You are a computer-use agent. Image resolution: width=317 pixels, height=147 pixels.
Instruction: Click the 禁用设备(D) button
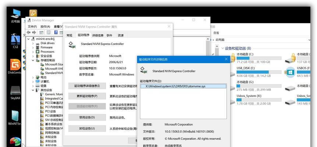[87, 117]
